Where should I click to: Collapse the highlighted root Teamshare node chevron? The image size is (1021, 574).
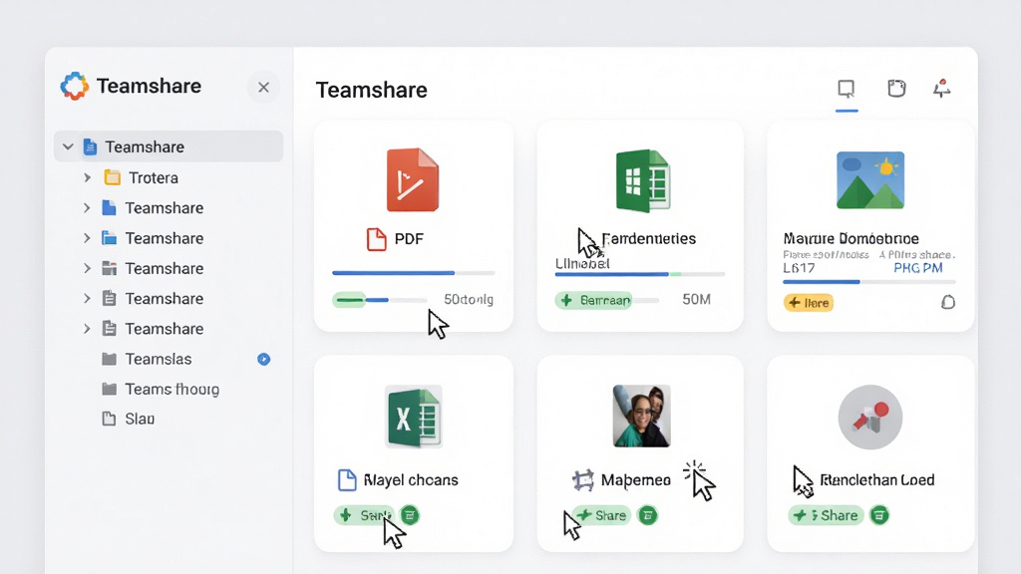[68, 147]
